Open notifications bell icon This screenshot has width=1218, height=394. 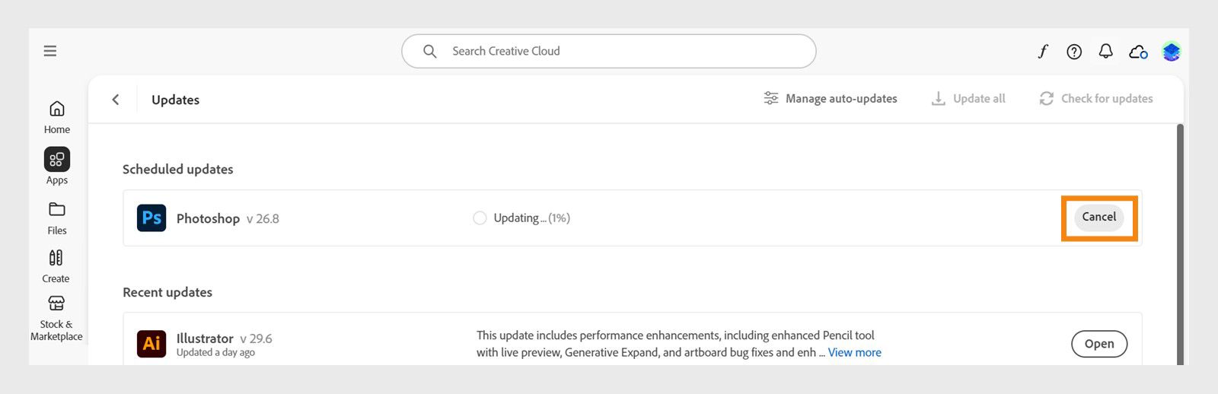click(x=1106, y=51)
